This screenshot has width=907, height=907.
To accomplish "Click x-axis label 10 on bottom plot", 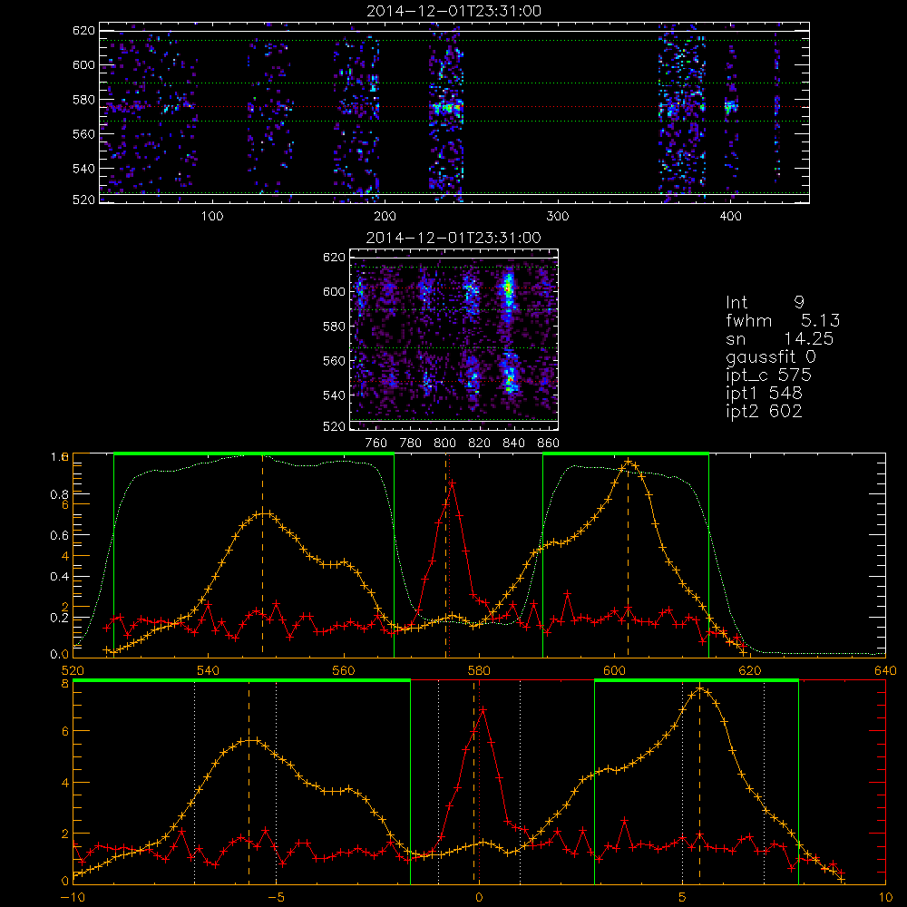I will tap(885, 898).
